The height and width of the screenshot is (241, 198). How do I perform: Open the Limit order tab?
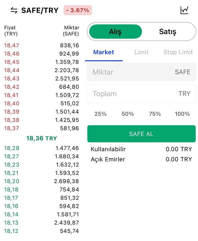[x=141, y=52]
